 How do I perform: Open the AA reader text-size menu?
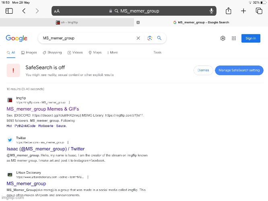[57, 11]
